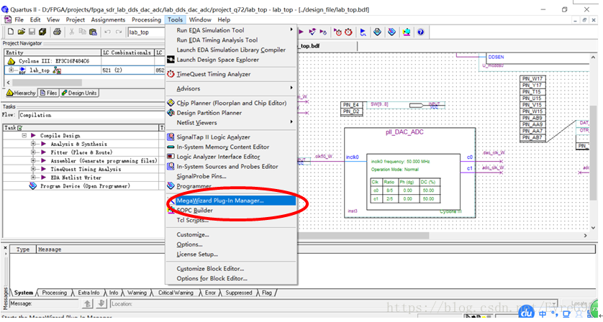Image resolution: width=603 pixels, height=322 pixels.
Task: Click the up arrow in Messages bar
Action: click(x=88, y=303)
